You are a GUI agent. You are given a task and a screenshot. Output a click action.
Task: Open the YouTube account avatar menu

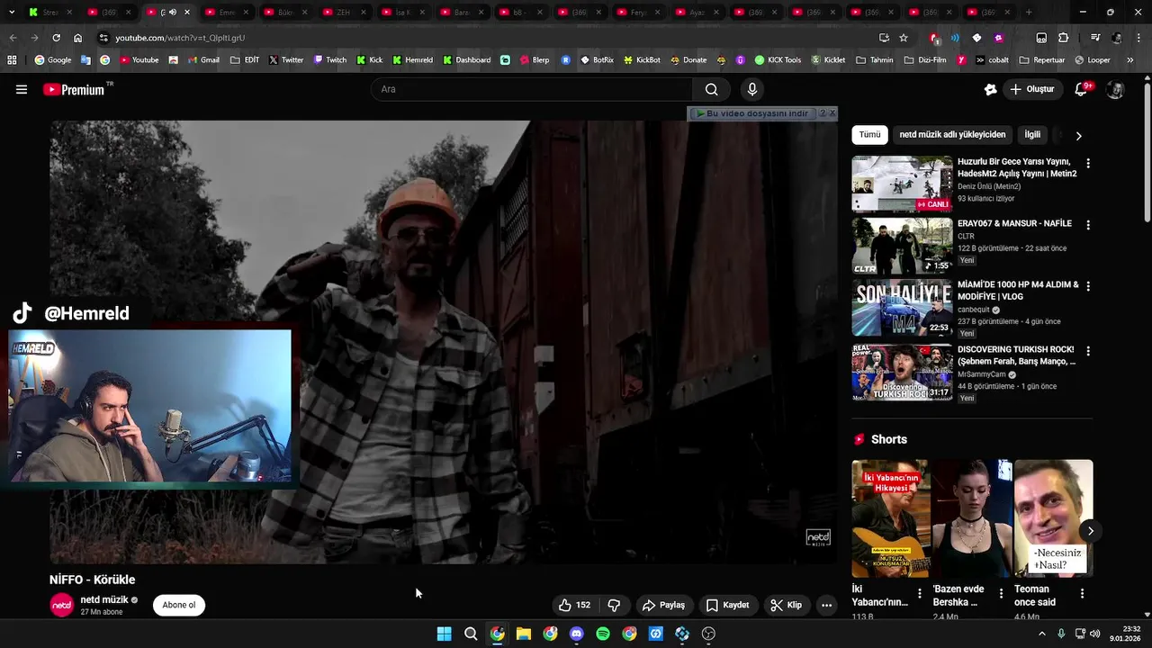(x=1115, y=89)
